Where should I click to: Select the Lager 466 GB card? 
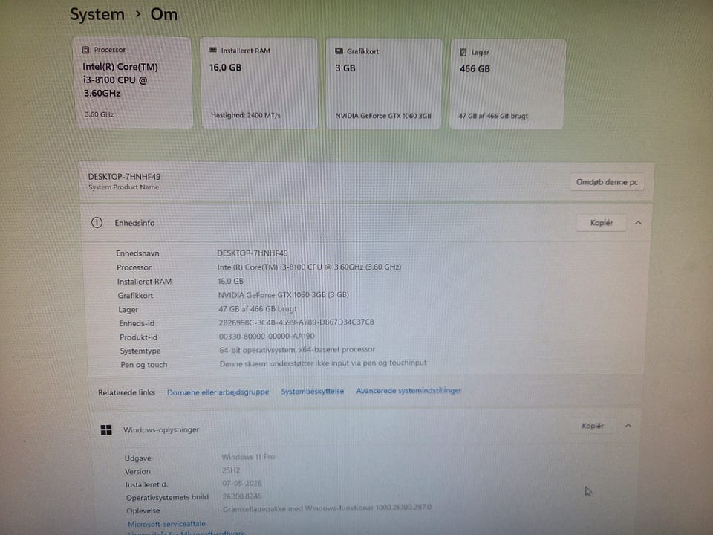pyautogui.click(x=507, y=85)
